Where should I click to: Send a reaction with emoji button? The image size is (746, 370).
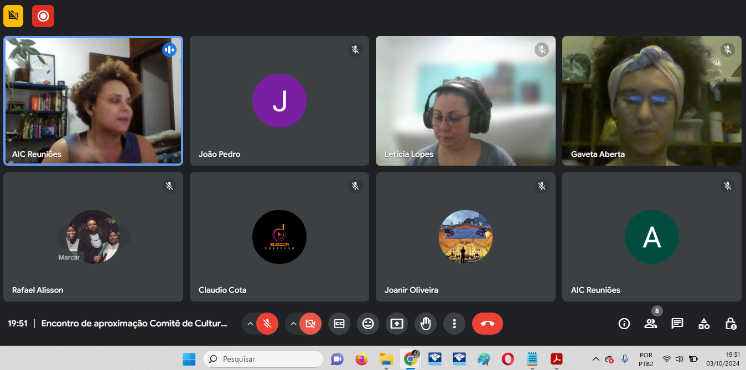coord(368,324)
